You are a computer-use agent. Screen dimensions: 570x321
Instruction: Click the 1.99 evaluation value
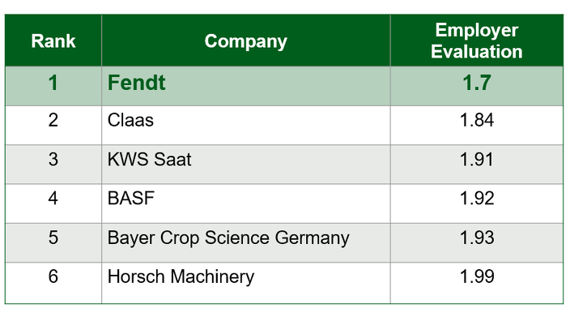477,283
